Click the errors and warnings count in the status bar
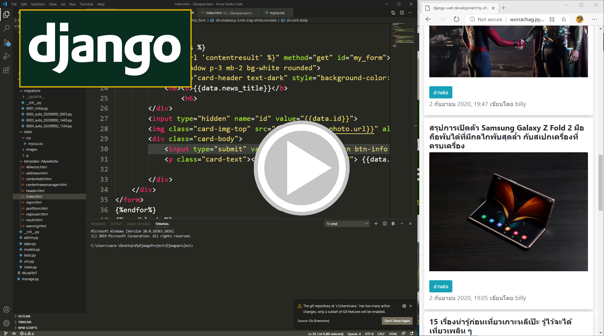The image size is (604, 336). click(x=27, y=333)
